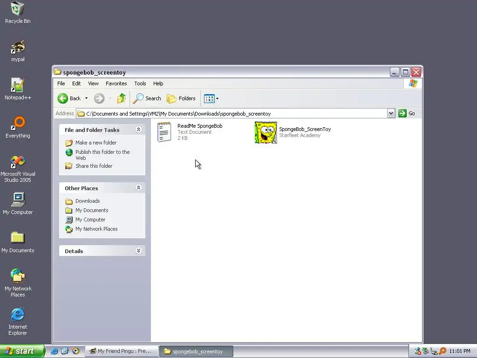Click Publish this folder to the Web
Image resolution: width=477 pixels, height=358 pixels.
click(102, 155)
